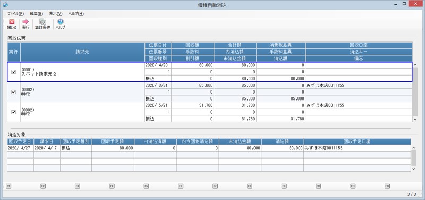Click the 内今回他消込額 column header
Image resolution: width=425 pixels, height=200 pixels.
198,141
